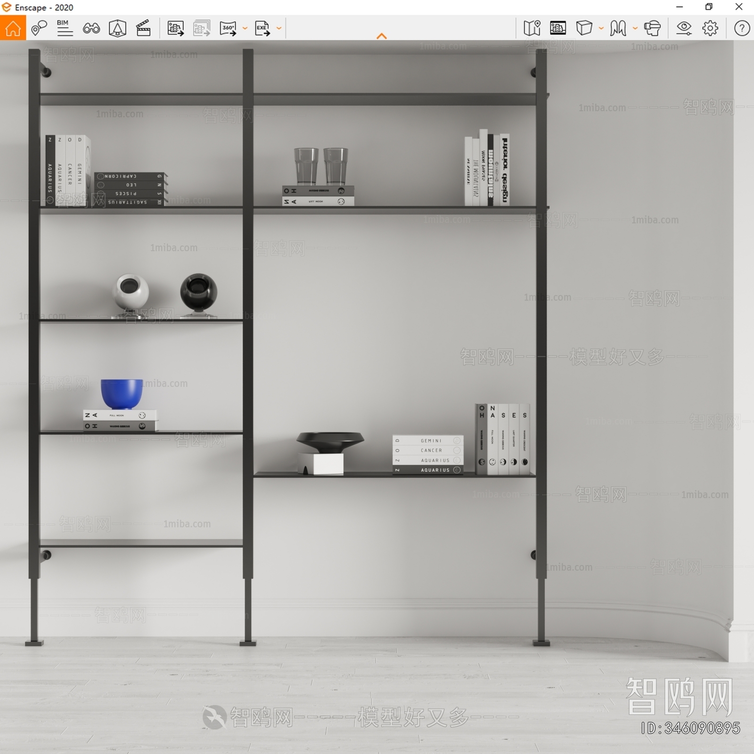
Task: Close the Enscape window
Action: click(739, 7)
